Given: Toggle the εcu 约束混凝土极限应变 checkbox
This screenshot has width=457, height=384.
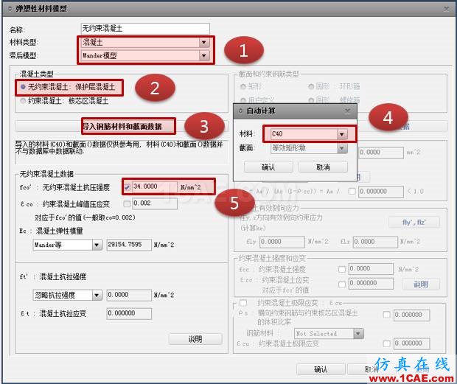Looking at the screenshot, I should click(386, 343).
